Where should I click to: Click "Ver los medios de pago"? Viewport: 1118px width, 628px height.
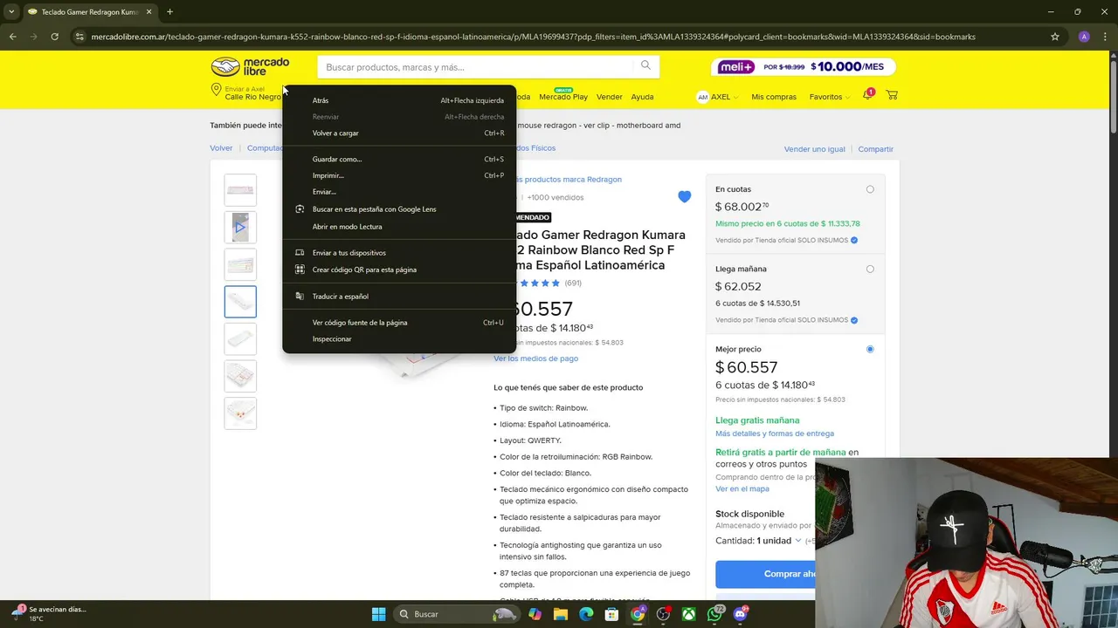535,358
